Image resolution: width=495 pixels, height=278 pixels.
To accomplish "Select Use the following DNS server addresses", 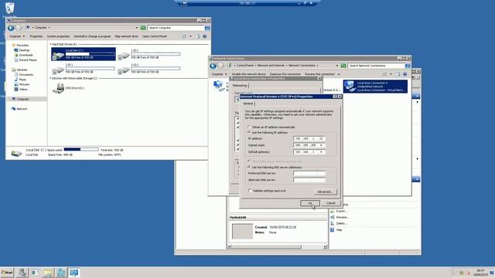I will 275,167.
